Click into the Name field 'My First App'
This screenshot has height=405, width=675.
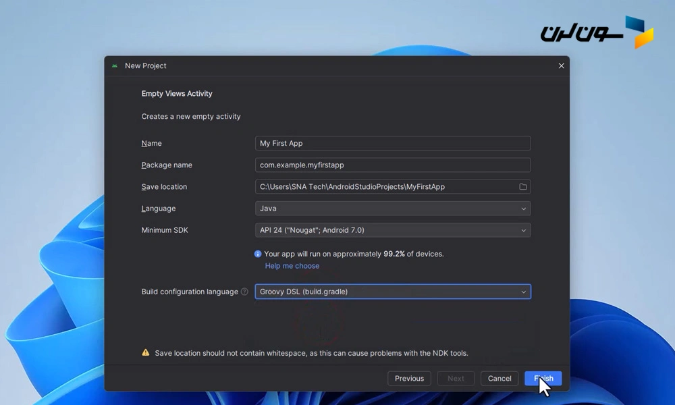tap(392, 143)
